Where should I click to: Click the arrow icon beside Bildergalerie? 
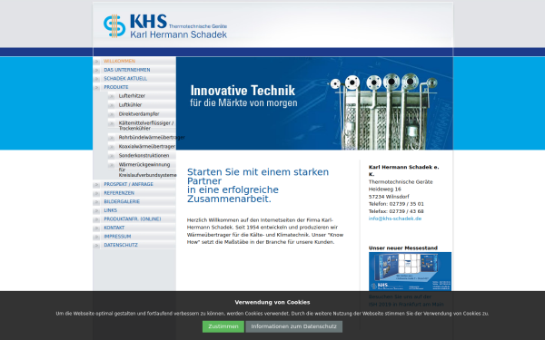pos(96,202)
